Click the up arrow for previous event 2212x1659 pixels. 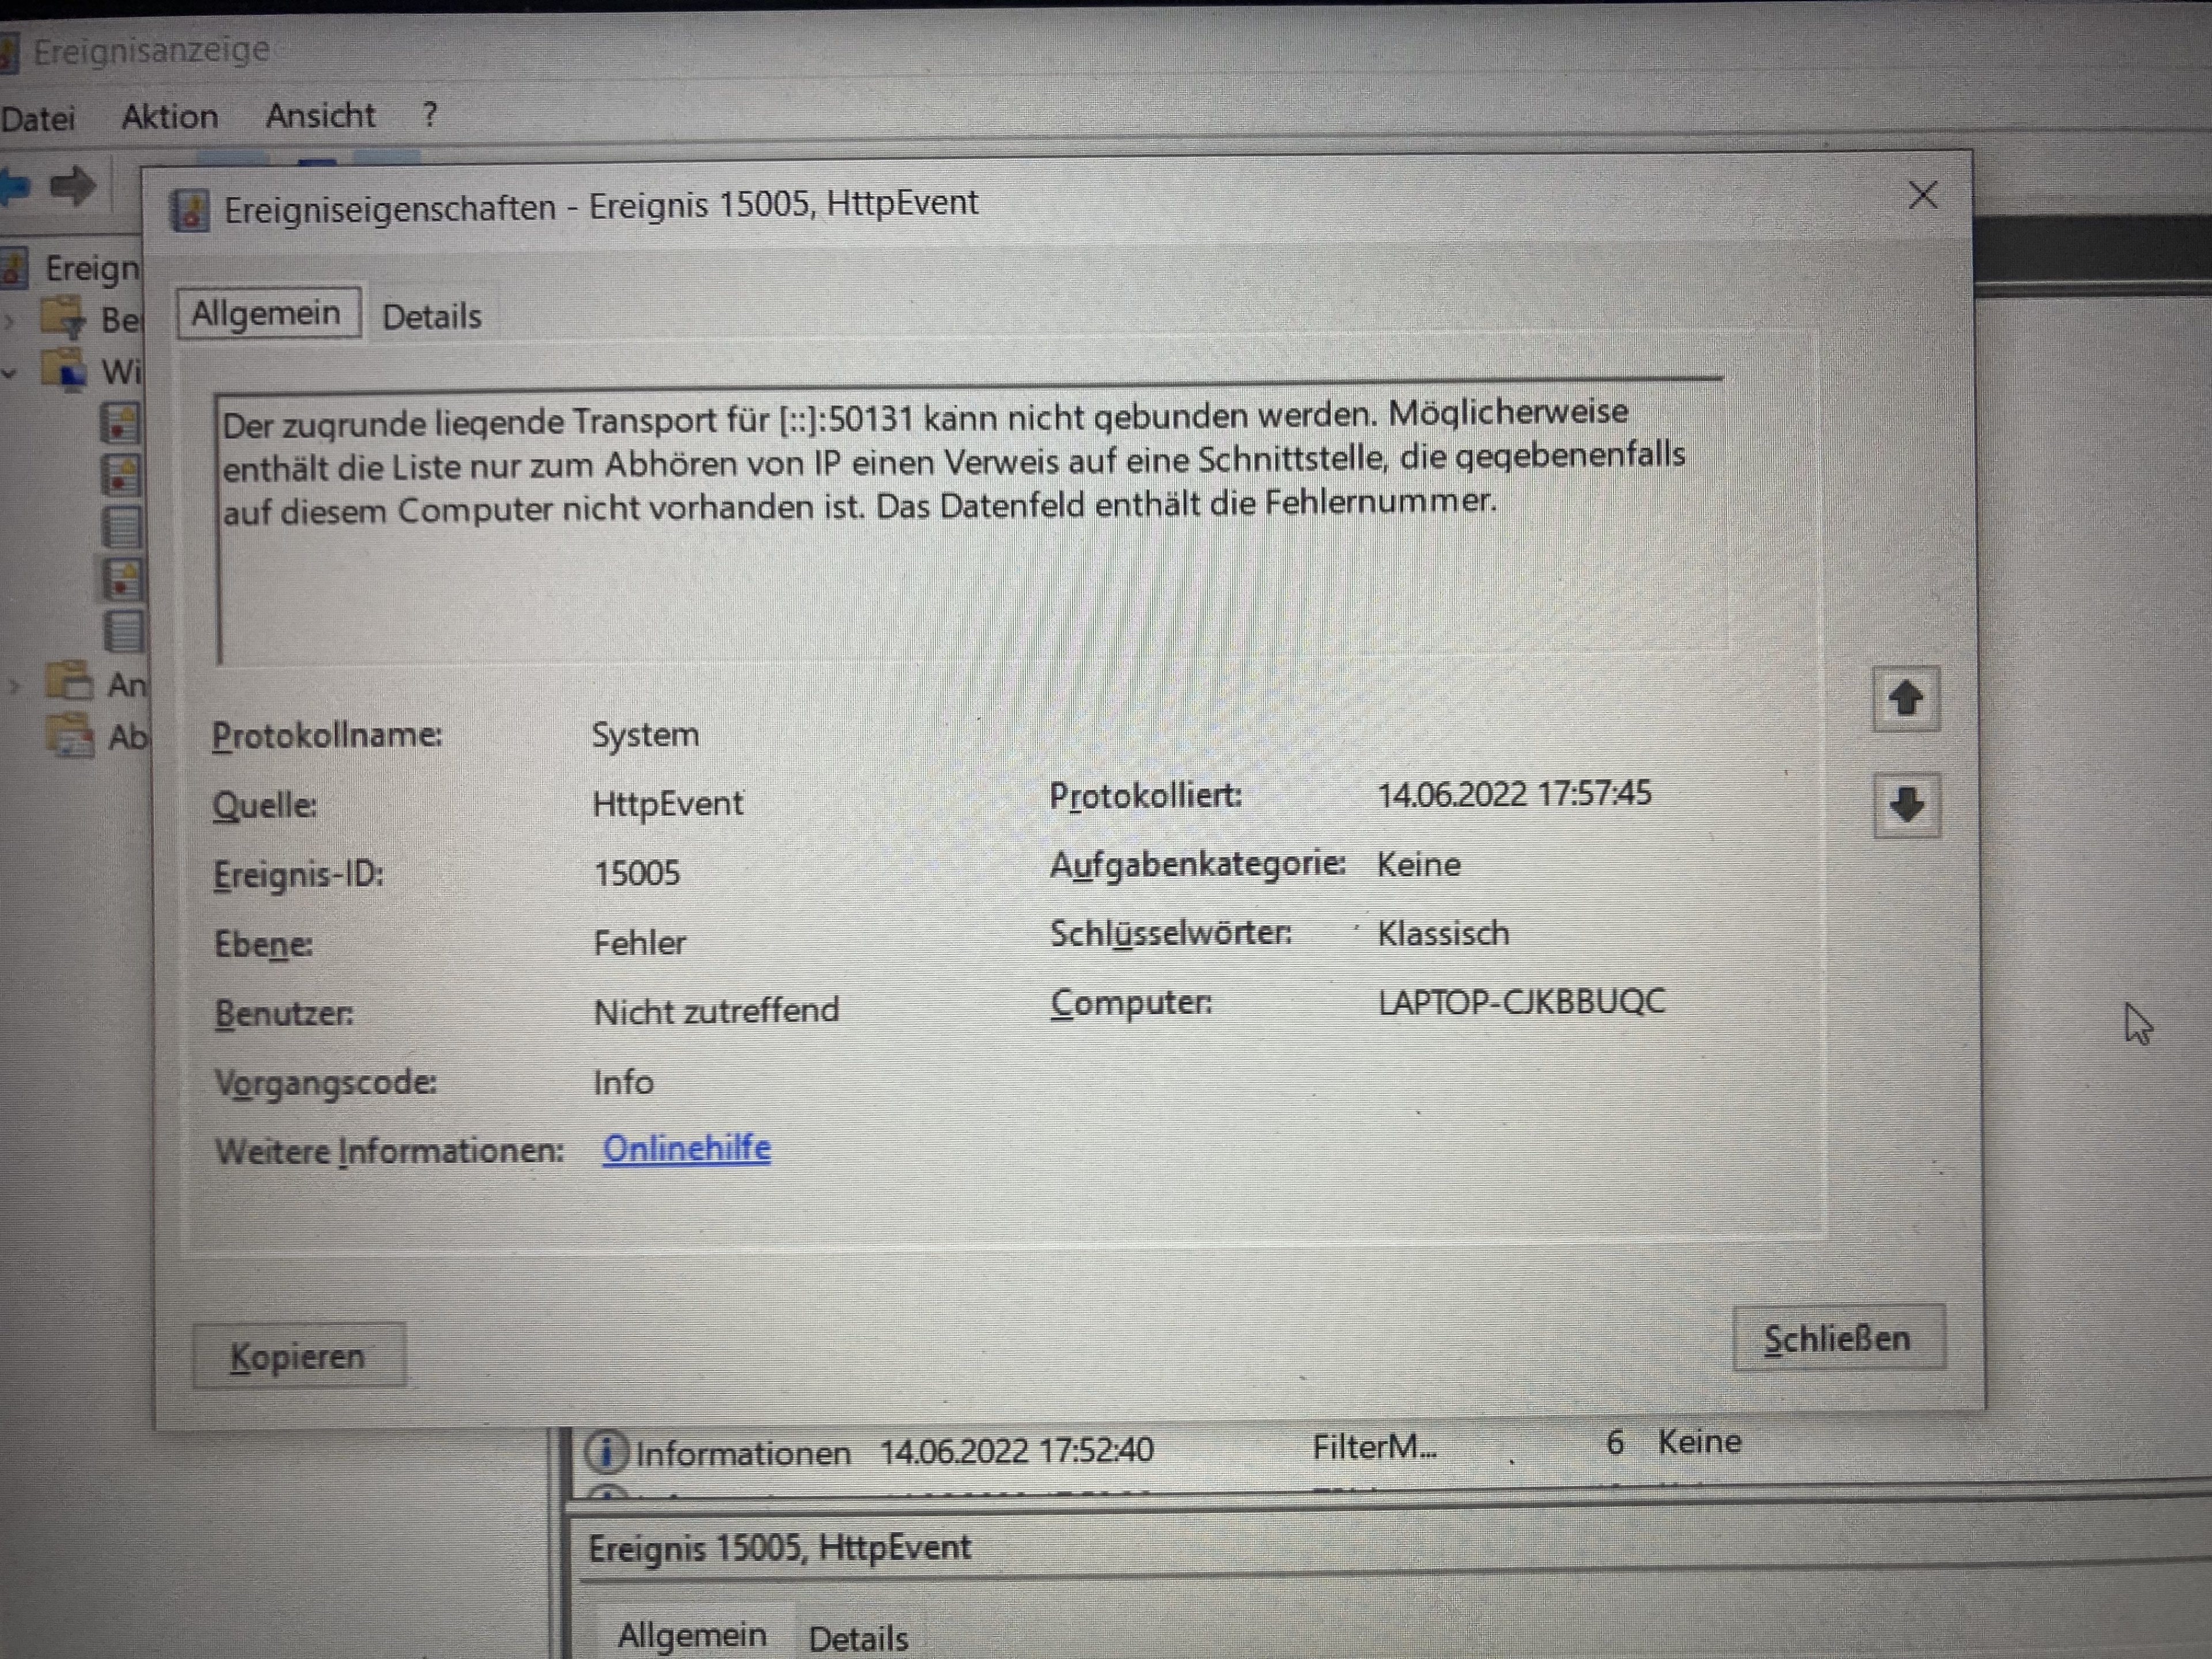click(x=1906, y=698)
